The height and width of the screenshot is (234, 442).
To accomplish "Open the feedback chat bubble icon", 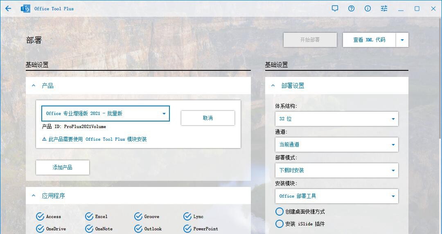I will 335,9.
